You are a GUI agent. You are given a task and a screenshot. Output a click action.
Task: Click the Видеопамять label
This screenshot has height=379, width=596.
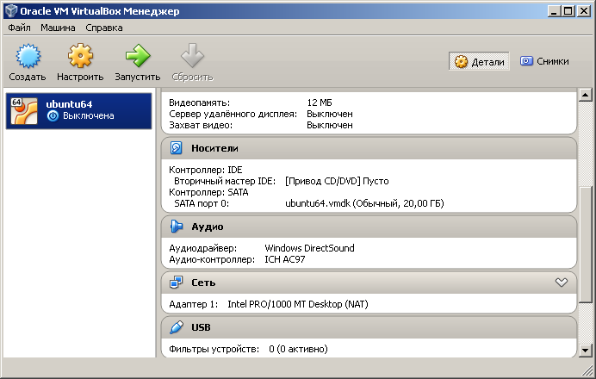[x=199, y=103]
